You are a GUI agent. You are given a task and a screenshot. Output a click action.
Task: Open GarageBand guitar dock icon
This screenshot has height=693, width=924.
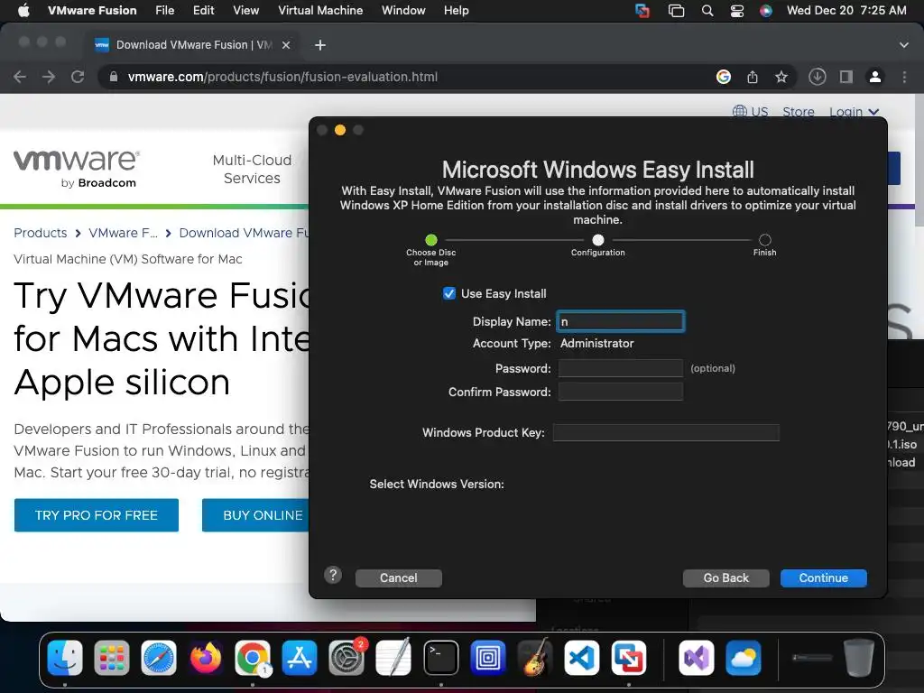click(534, 658)
